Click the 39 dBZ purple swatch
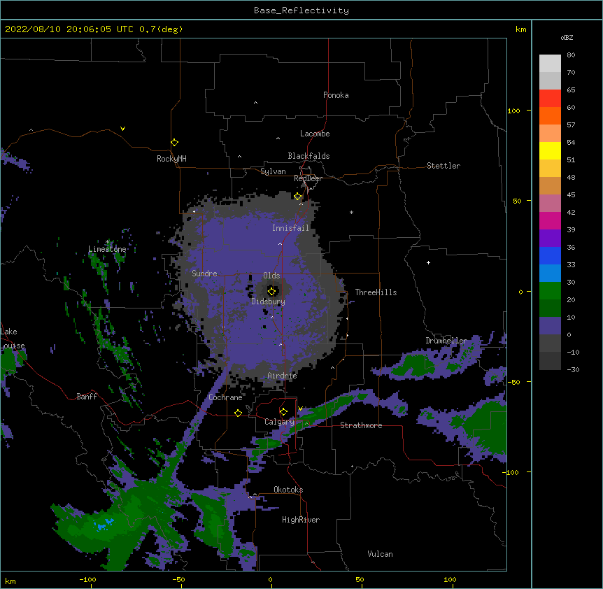 tap(550, 239)
